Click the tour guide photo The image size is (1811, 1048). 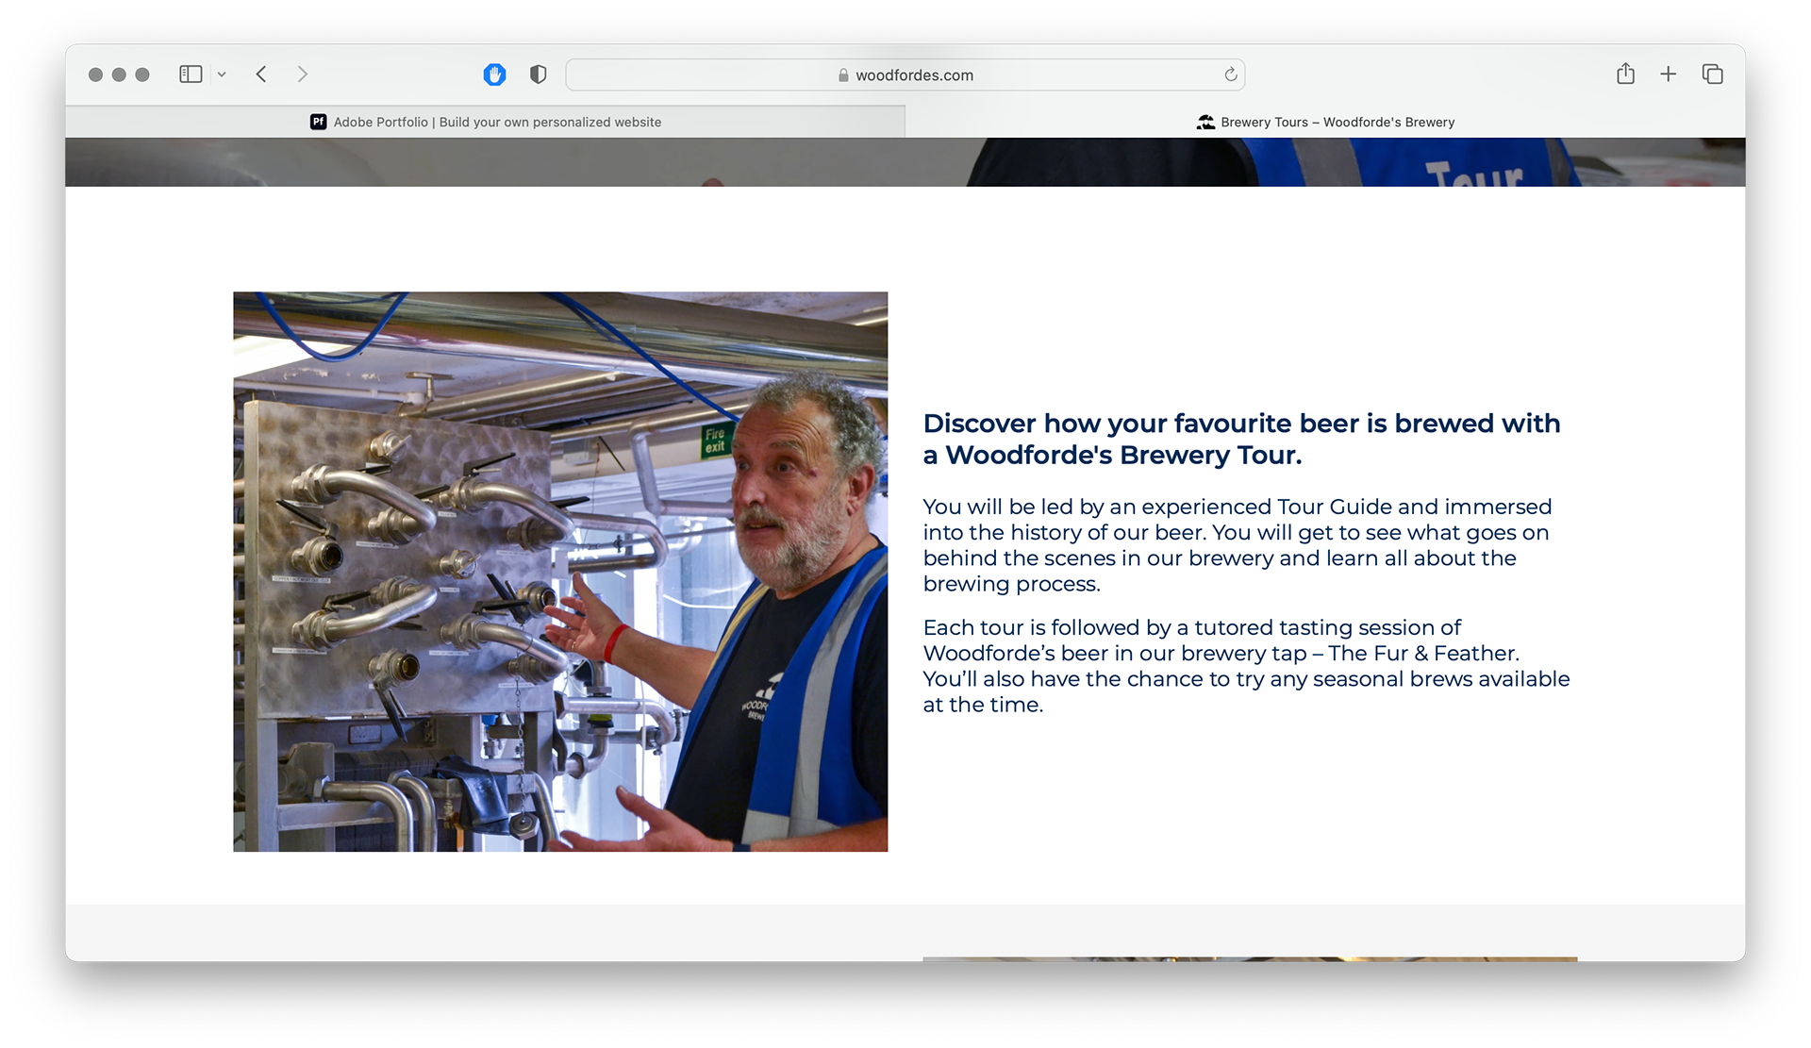(x=560, y=572)
